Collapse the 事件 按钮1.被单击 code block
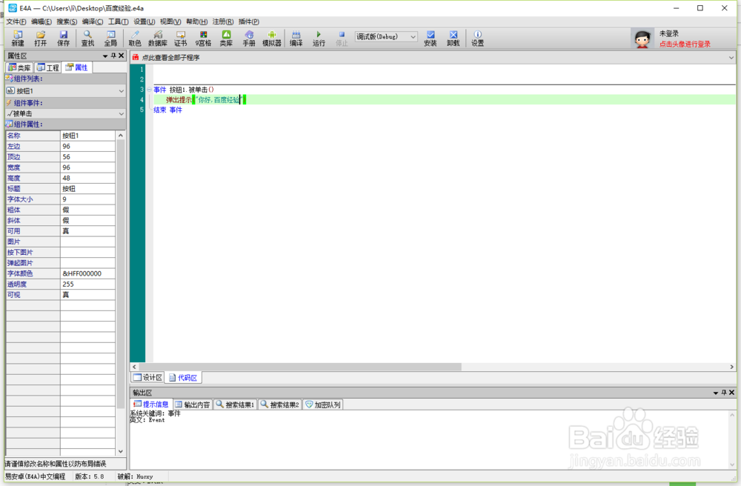This screenshot has width=741, height=486. click(150, 89)
